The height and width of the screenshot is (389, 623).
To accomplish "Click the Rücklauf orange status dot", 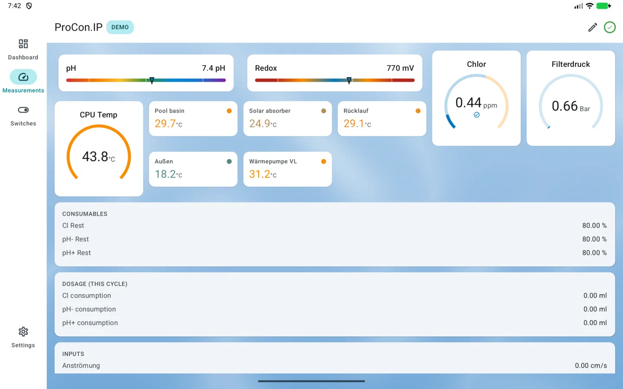I will (418, 111).
